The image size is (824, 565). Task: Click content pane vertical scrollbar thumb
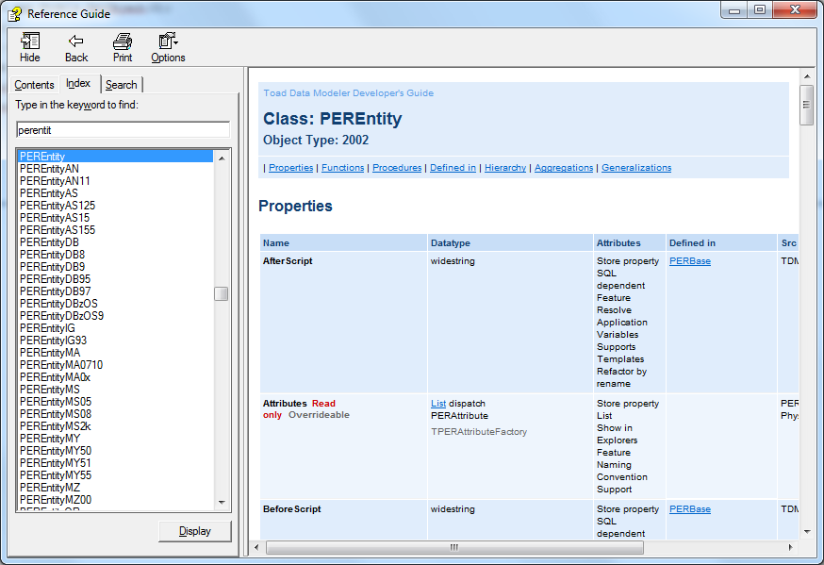coord(807,105)
